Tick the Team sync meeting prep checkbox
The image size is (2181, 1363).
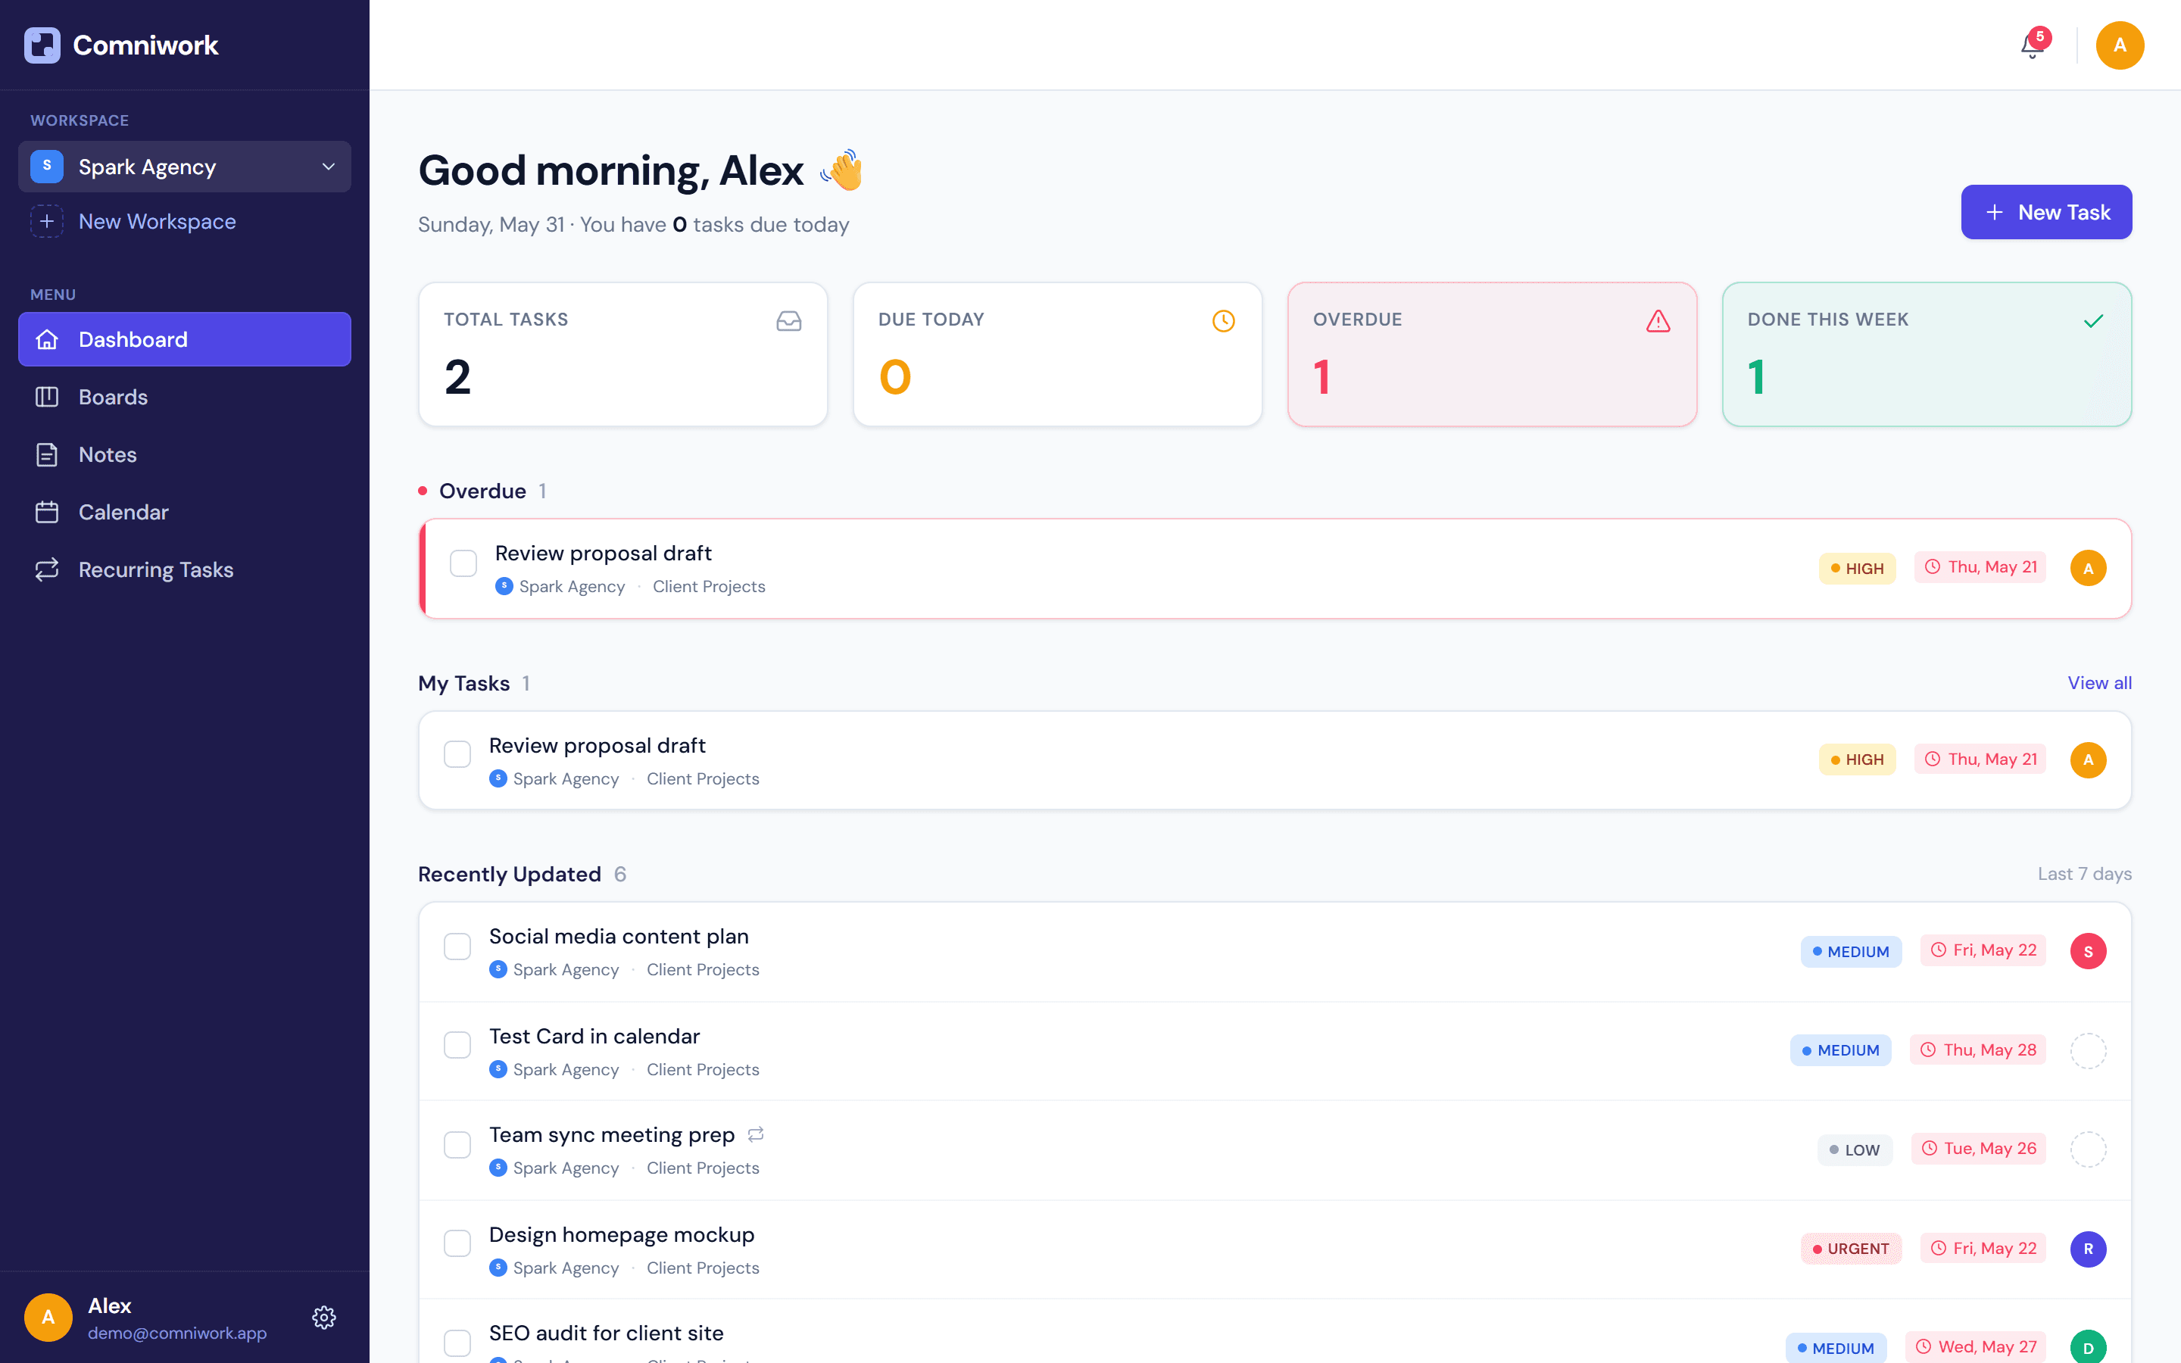pos(457,1144)
